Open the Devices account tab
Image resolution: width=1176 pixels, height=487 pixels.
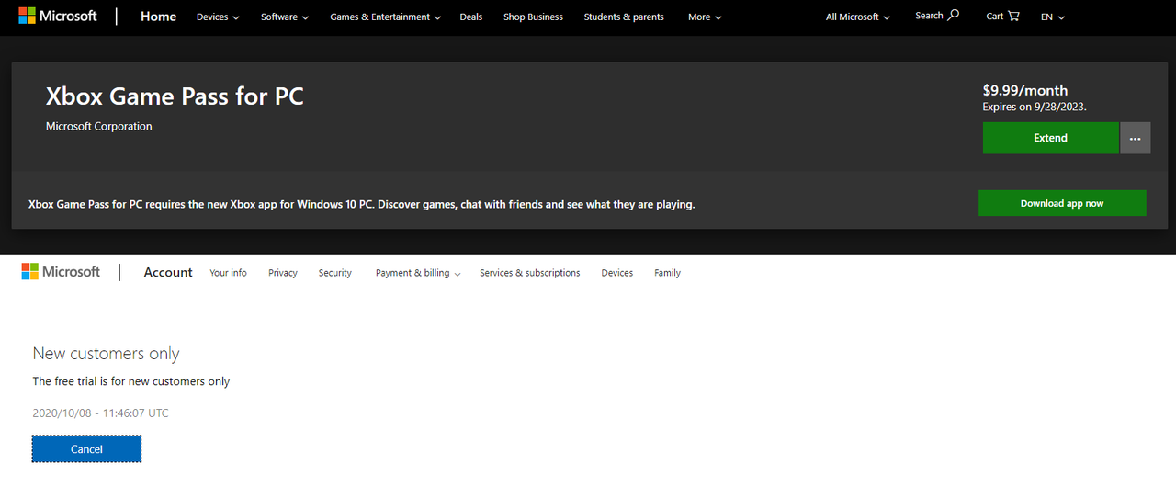click(617, 273)
